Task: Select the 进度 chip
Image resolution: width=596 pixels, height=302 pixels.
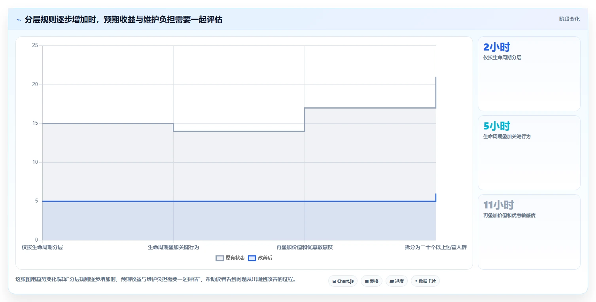Action: click(396, 281)
